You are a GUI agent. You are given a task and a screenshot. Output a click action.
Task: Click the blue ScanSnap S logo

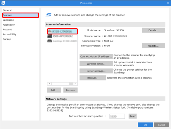tap(49, 15)
